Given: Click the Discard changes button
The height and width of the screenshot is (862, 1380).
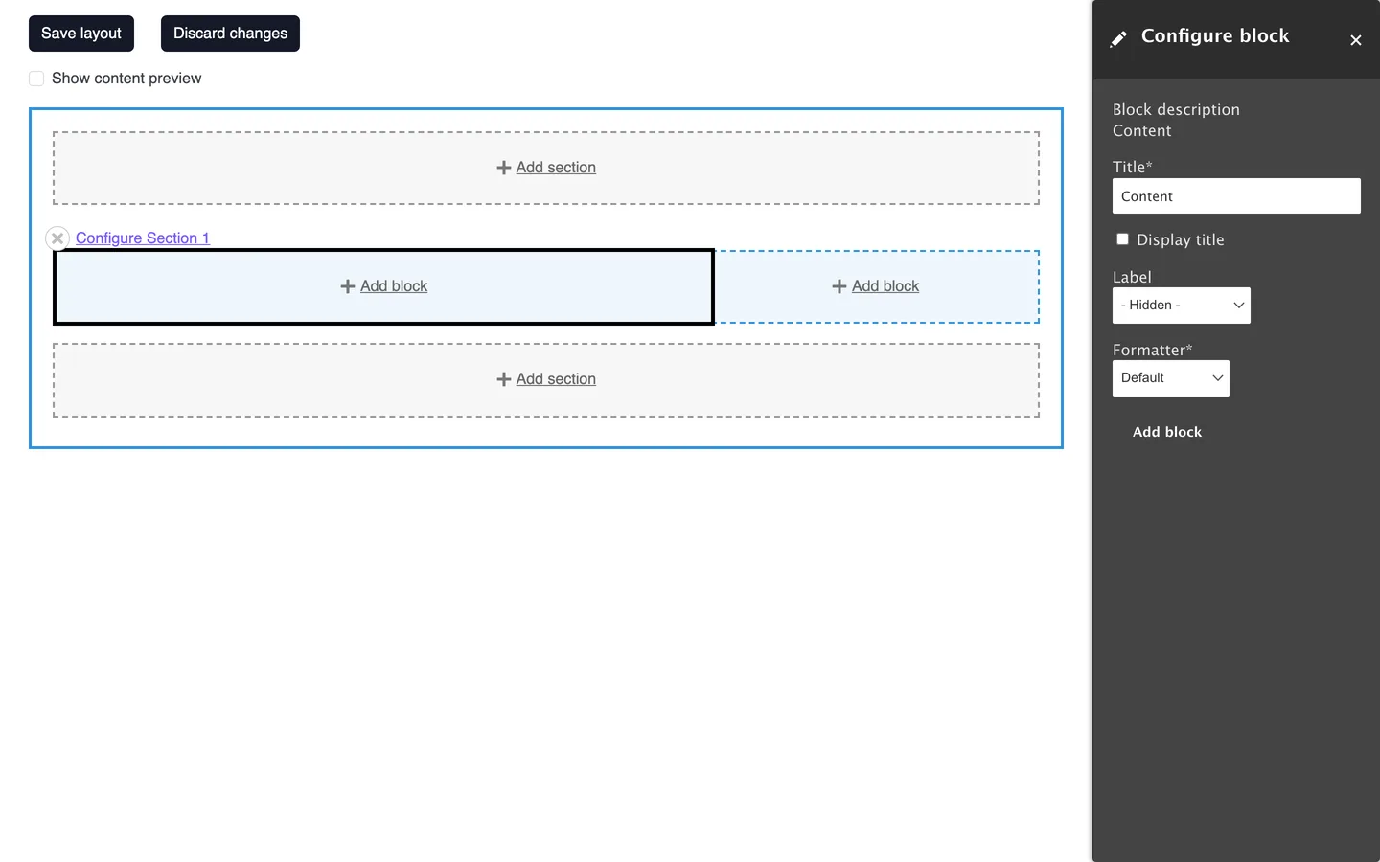Looking at the screenshot, I should (x=230, y=34).
